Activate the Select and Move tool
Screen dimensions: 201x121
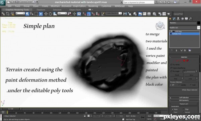pyautogui.click(x=46, y=14)
